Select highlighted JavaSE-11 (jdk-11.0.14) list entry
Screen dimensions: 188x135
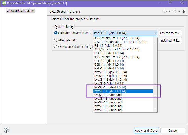(123, 91)
